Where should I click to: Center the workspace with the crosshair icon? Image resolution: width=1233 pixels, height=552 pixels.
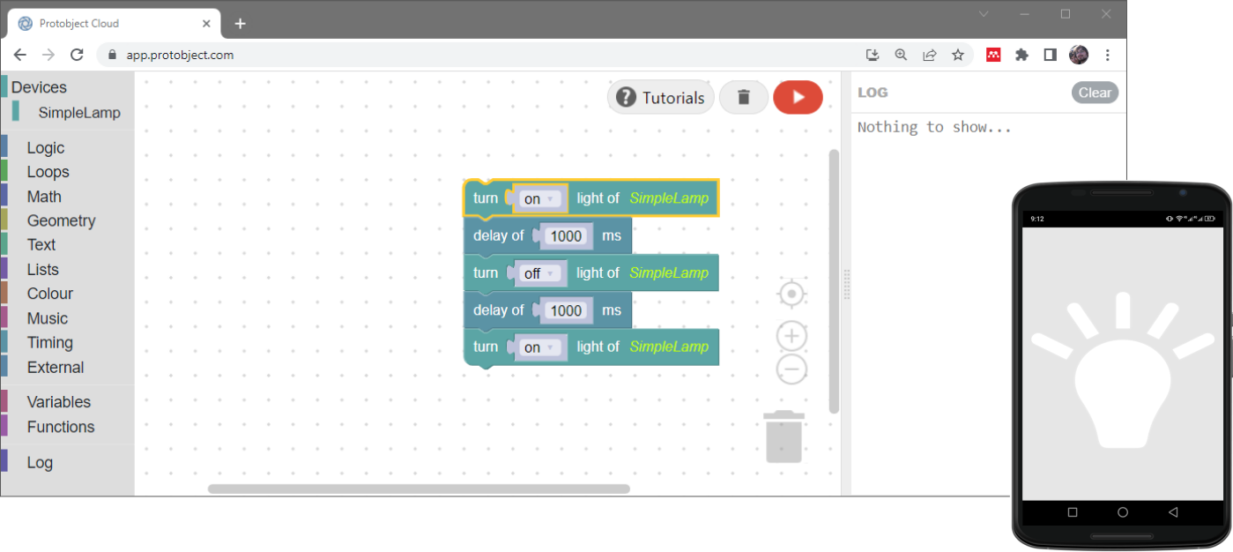[x=791, y=294]
